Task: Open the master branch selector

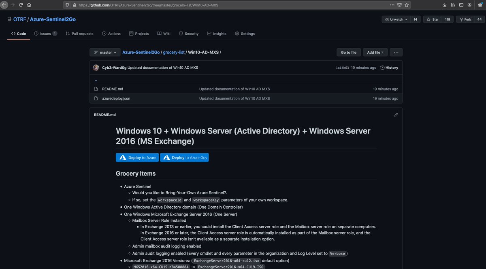Action: 105,52
